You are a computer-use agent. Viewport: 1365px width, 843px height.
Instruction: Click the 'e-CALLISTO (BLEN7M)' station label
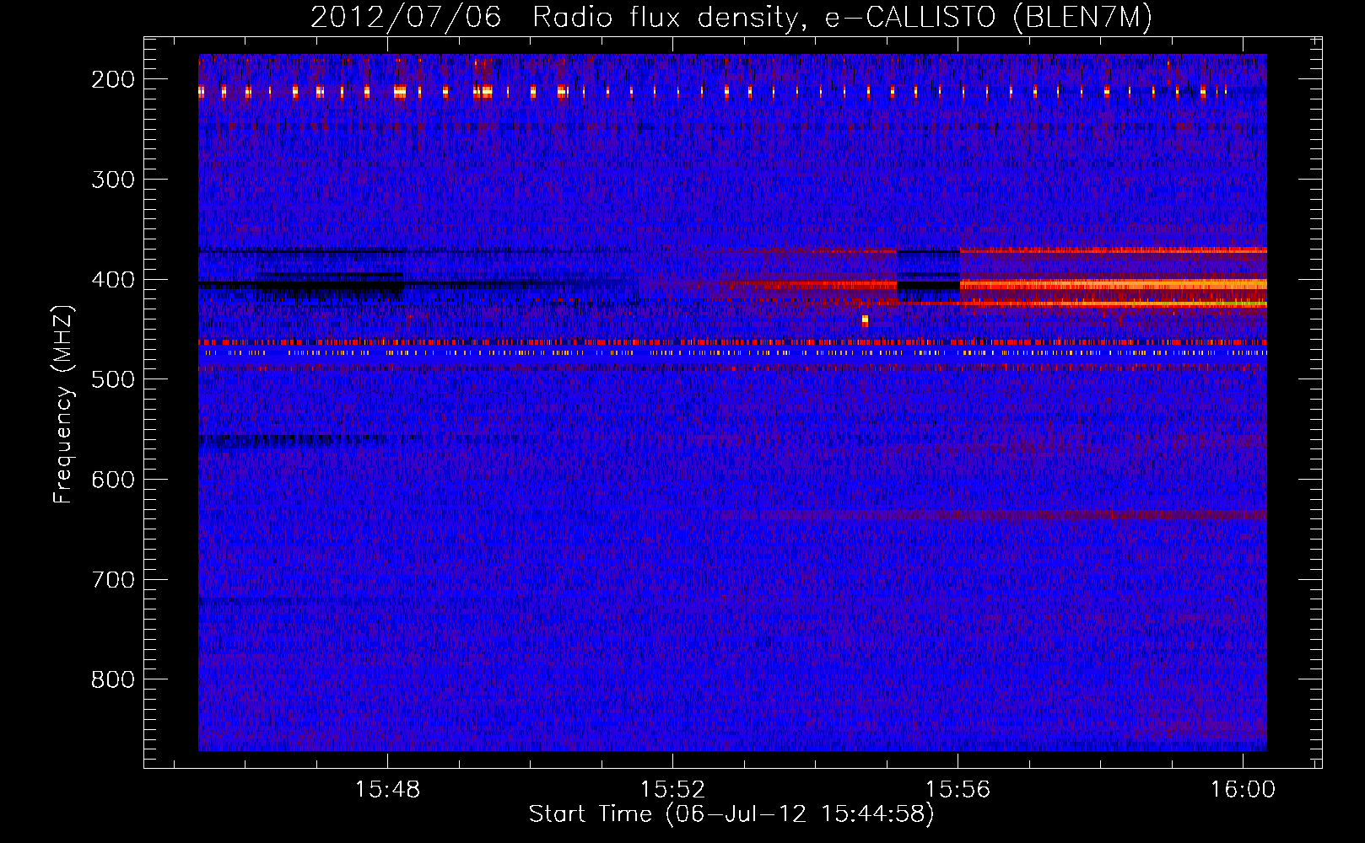point(988,17)
